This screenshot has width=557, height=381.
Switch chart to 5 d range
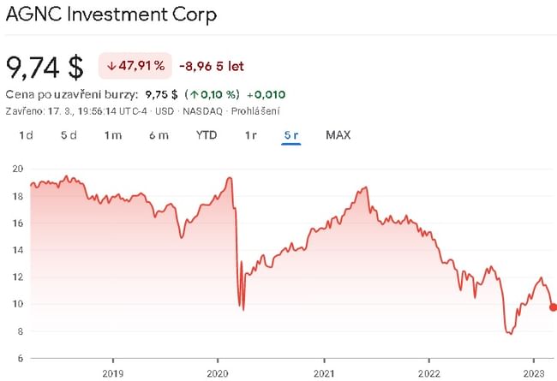click(69, 135)
